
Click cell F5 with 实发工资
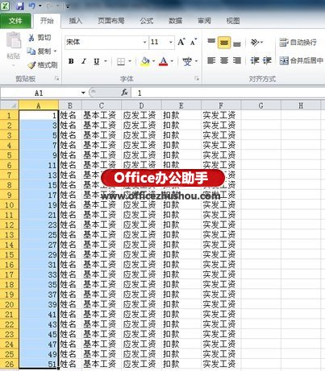click(x=221, y=155)
